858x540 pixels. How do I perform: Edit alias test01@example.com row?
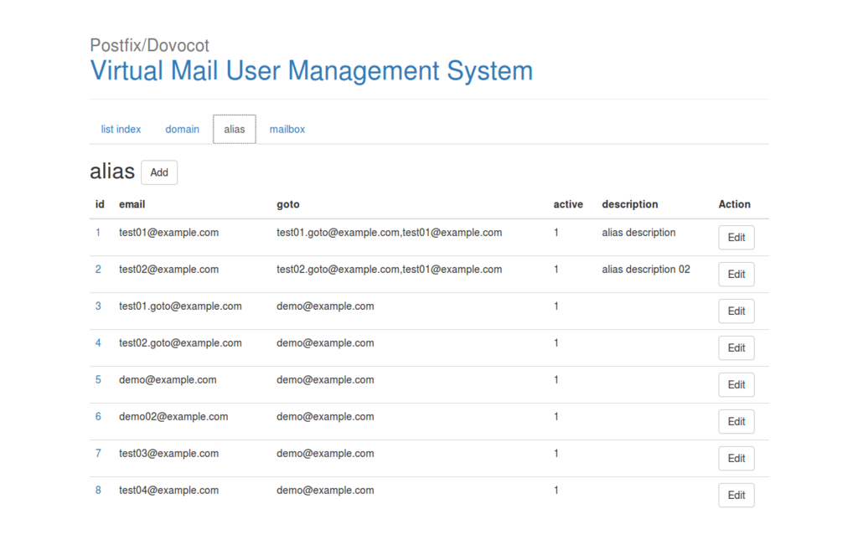(736, 238)
